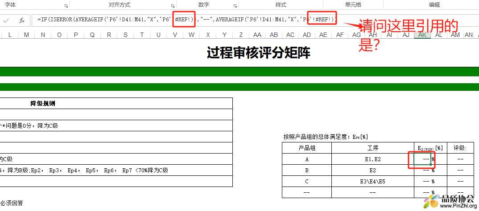
Task: Click the -- % cell in row C
Action: click(x=430, y=181)
